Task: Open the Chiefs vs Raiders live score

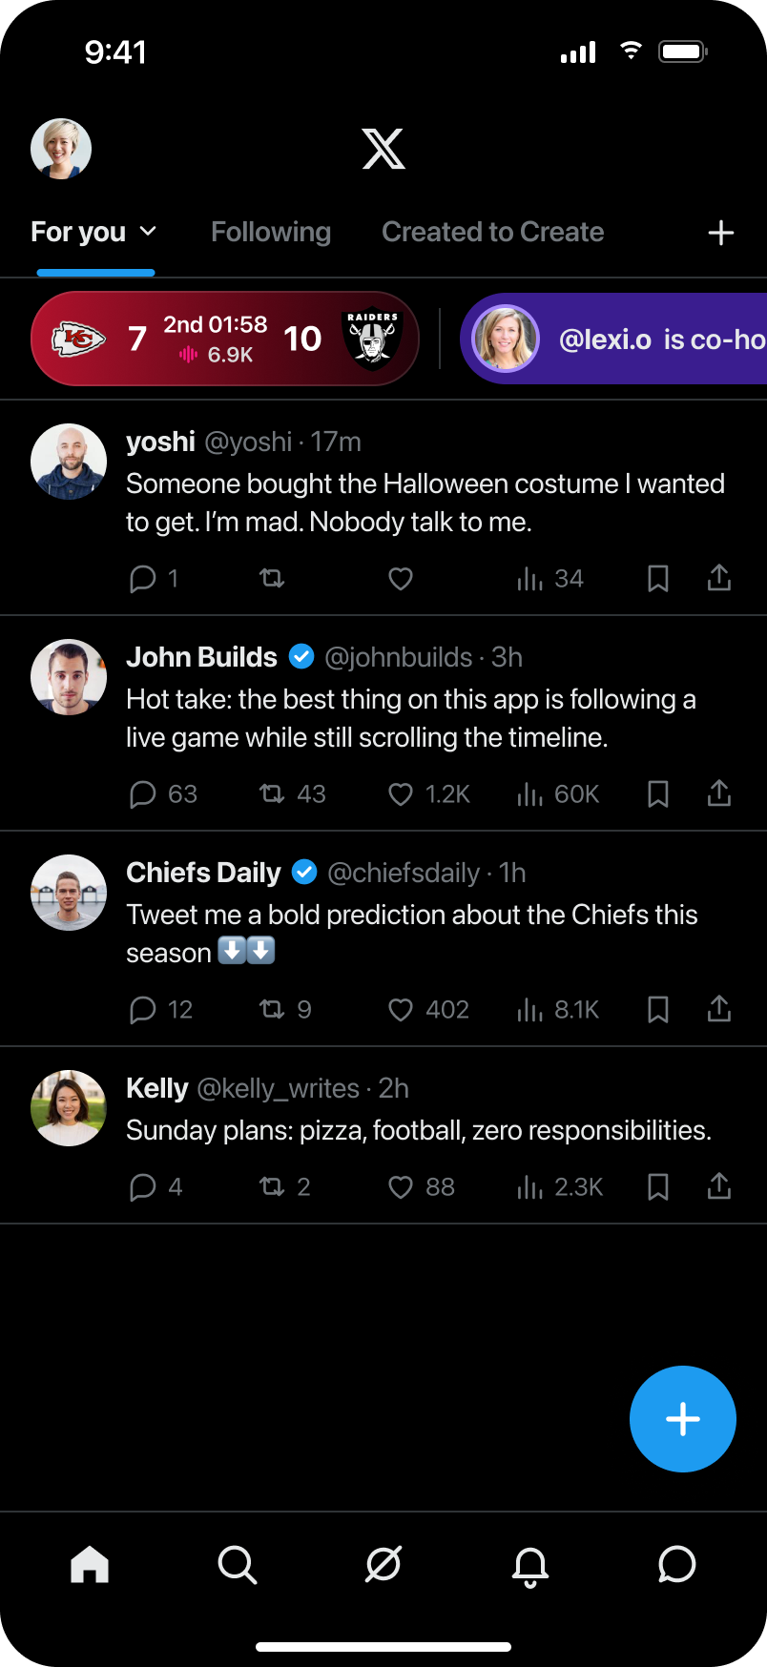Action: click(225, 339)
